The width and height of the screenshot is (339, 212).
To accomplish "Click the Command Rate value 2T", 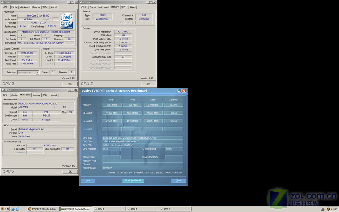I will pyautogui.click(x=123, y=57).
